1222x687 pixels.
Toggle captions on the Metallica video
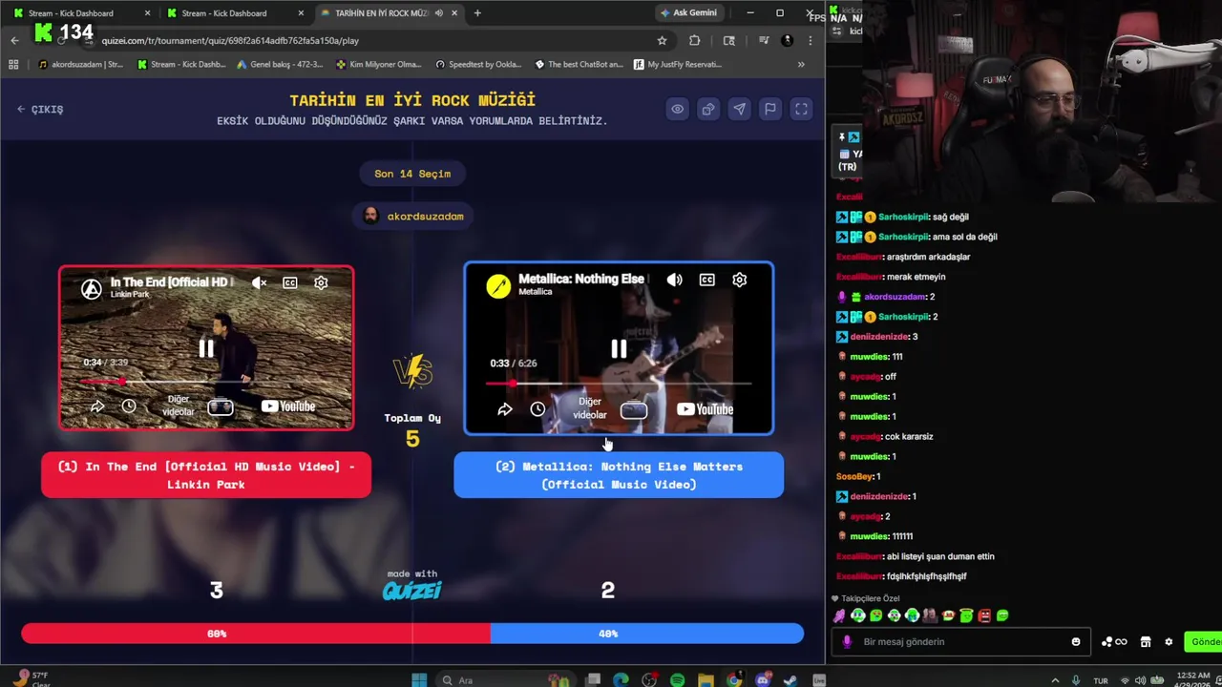click(x=706, y=280)
